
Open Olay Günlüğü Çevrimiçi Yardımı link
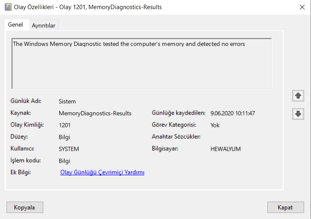(102, 172)
